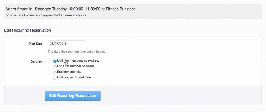Screen dimensions: 266x112
Task: Click the 'Edit Recurring Reservation' section heading
Action: [27, 30]
